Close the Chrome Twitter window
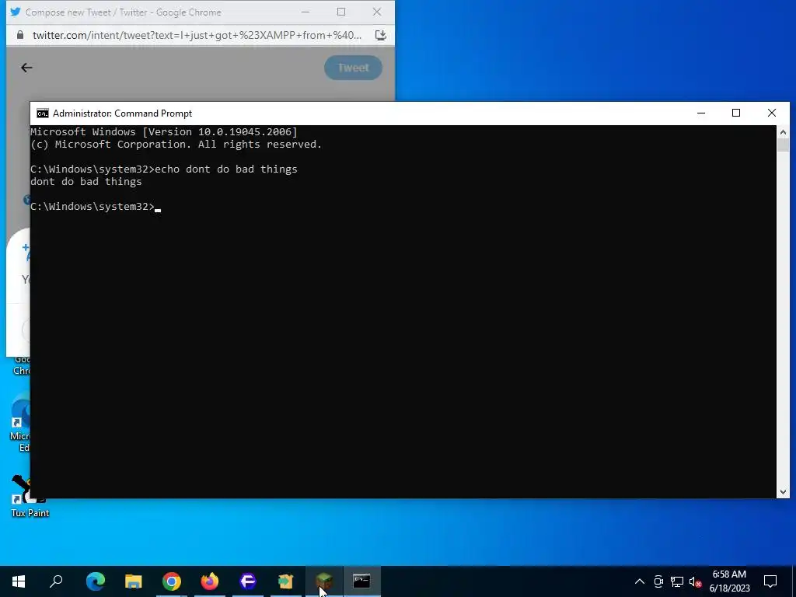The width and height of the screenshot is (796, 597). pos(377,12)
